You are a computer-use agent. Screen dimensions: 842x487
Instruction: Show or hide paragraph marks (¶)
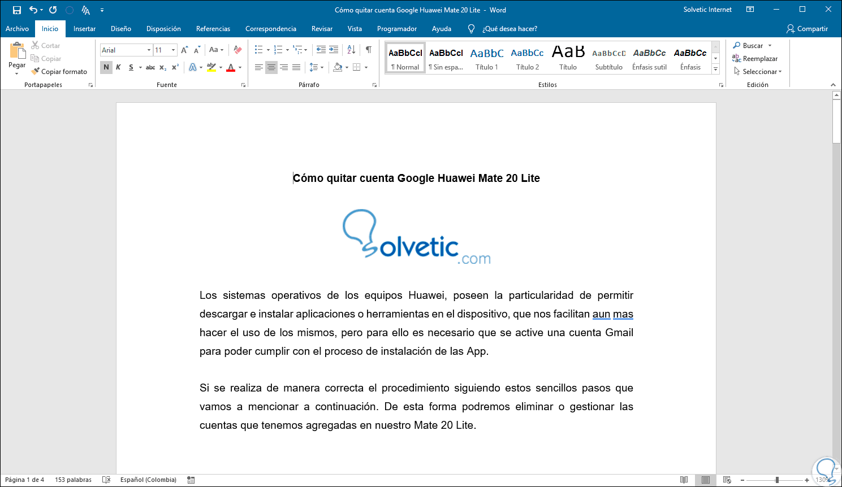coord(369,50)
